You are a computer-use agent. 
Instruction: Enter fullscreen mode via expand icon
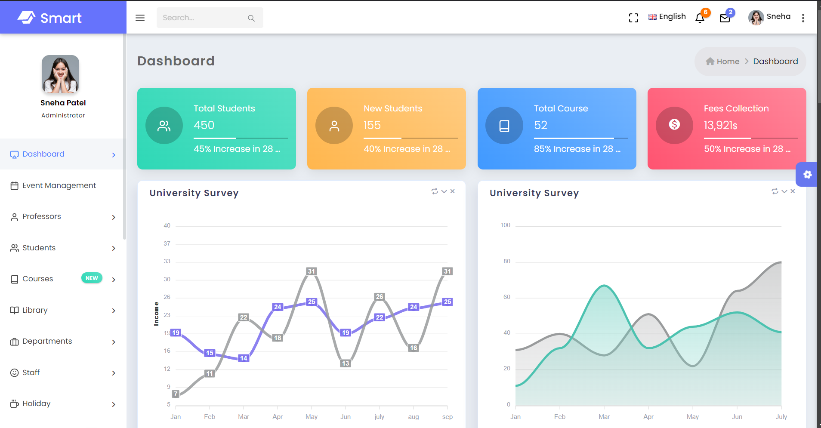(x=633, y=18)
